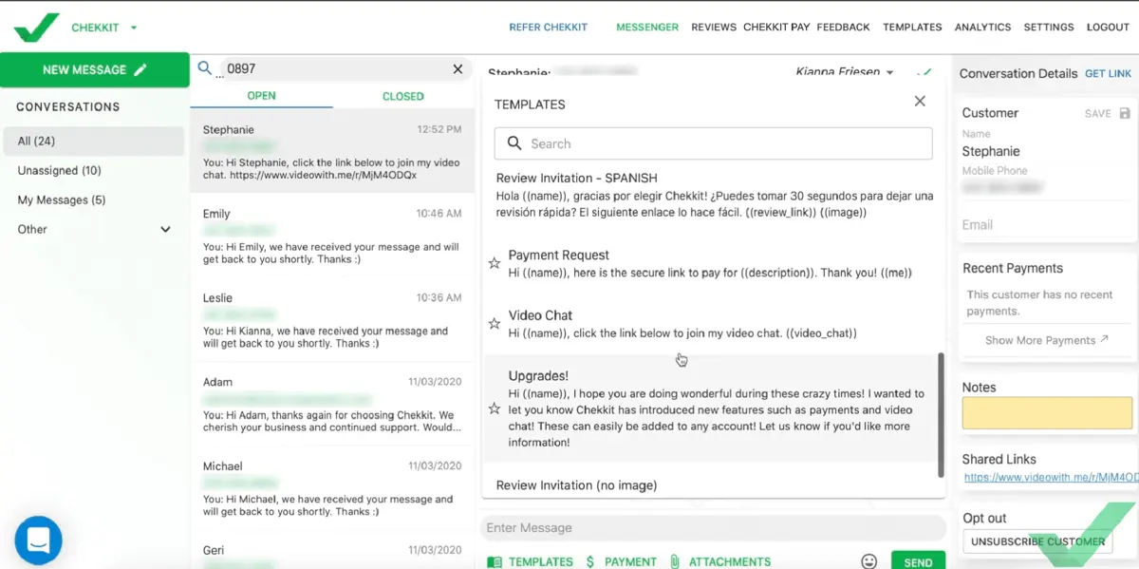The height and width of the screenshot is (569, 1139).
Task: Expand the Other conversations section
Action: coord(165,230)
